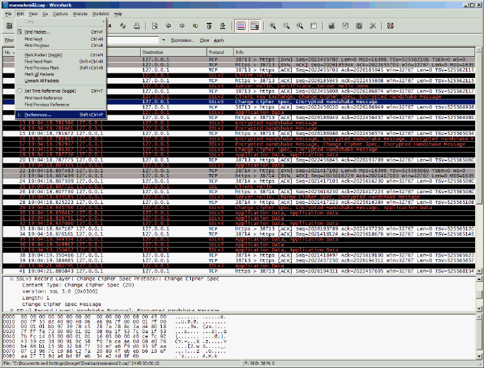Viewport: 484px width, 368px height.
Task: Select 'Content Type: Change Cipher Spec (20)' line
Action: (x=78, y=285)
